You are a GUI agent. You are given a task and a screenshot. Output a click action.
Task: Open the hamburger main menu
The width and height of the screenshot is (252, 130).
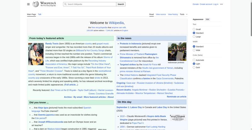(x=28, y=4)
